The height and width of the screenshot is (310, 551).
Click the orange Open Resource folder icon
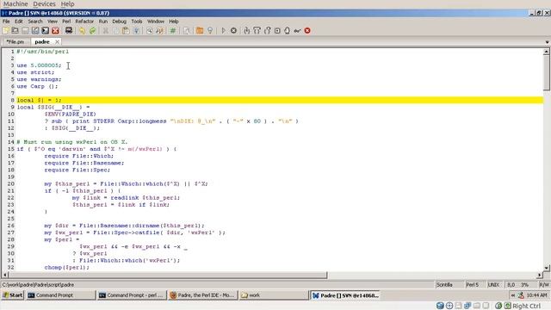[200, 31]
